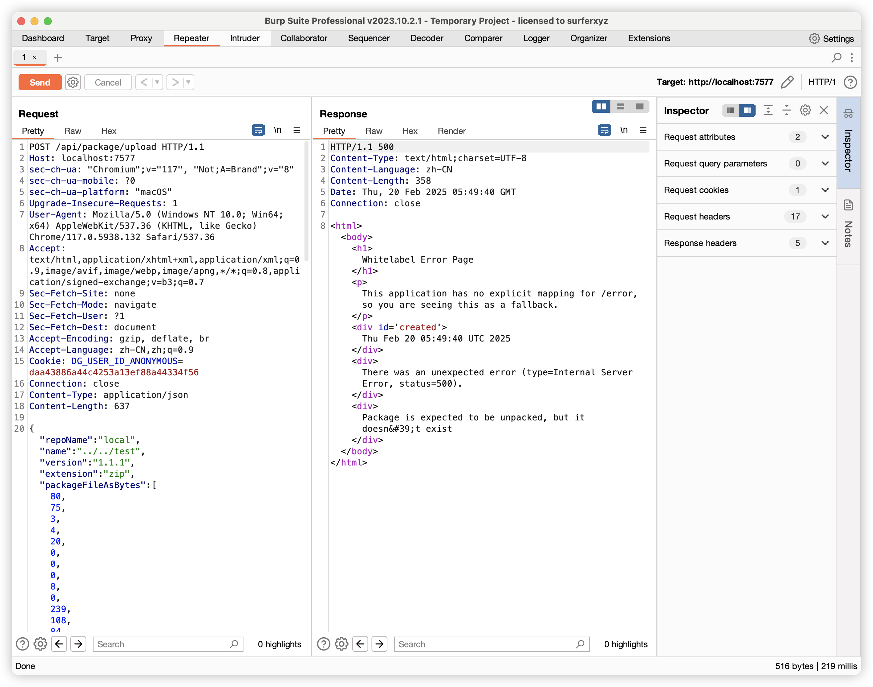Screen dimensions: 873x687
Task: Open Repeater help question icon
Action: coord(850,82)
